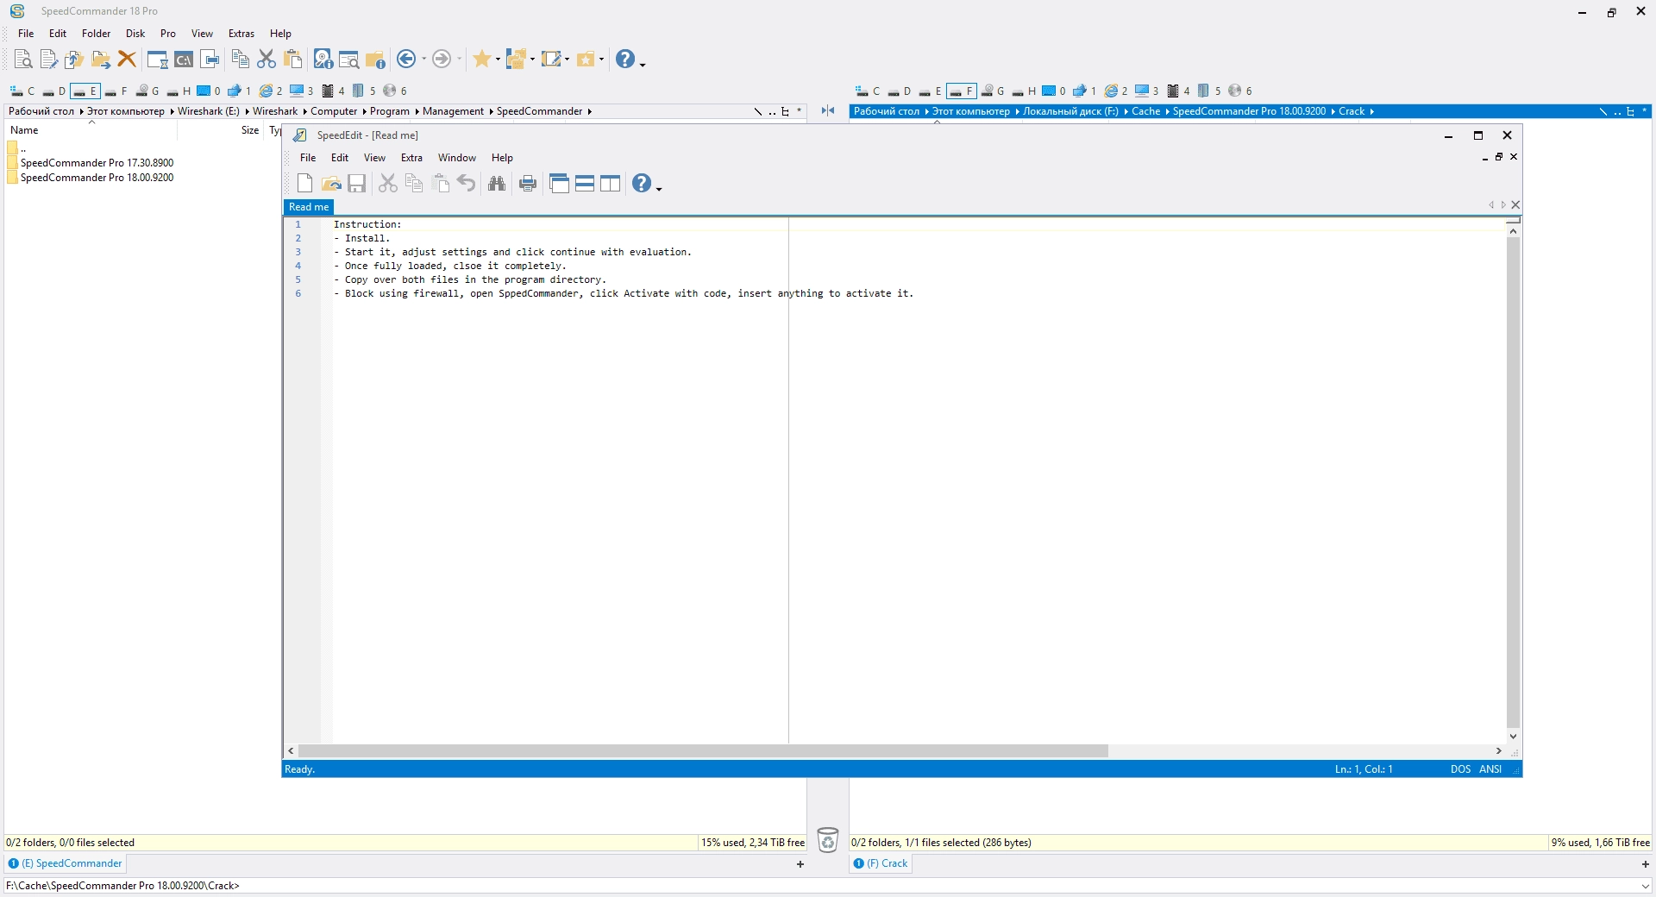Click the Size column header in left panel
1656x897 pixels.
pos(221,130)
